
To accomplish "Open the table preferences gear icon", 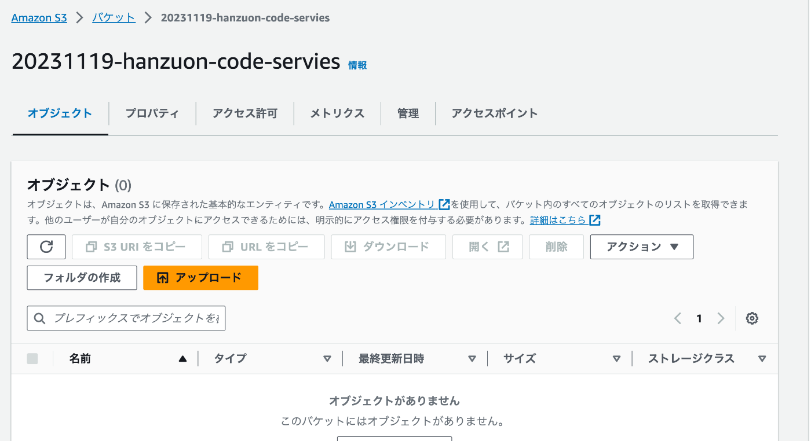I will click(x=752, y=318).
